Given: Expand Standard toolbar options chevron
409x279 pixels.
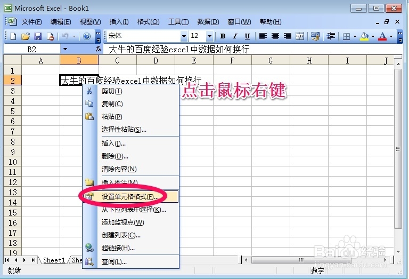Looking at the screenshot, I should (98, 36).
